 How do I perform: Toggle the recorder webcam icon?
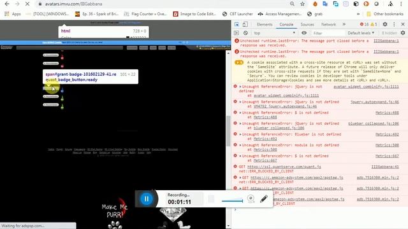click(x=251, y=199)
